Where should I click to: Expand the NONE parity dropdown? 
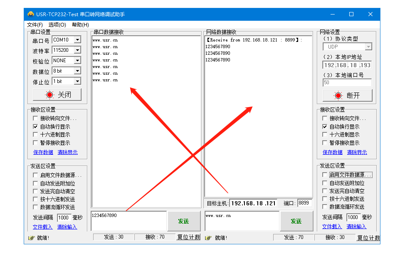tap(78, 60)
